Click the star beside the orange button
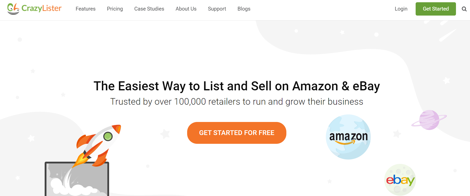Viewport: 470px width, 196px height. (x=165, y=134)
